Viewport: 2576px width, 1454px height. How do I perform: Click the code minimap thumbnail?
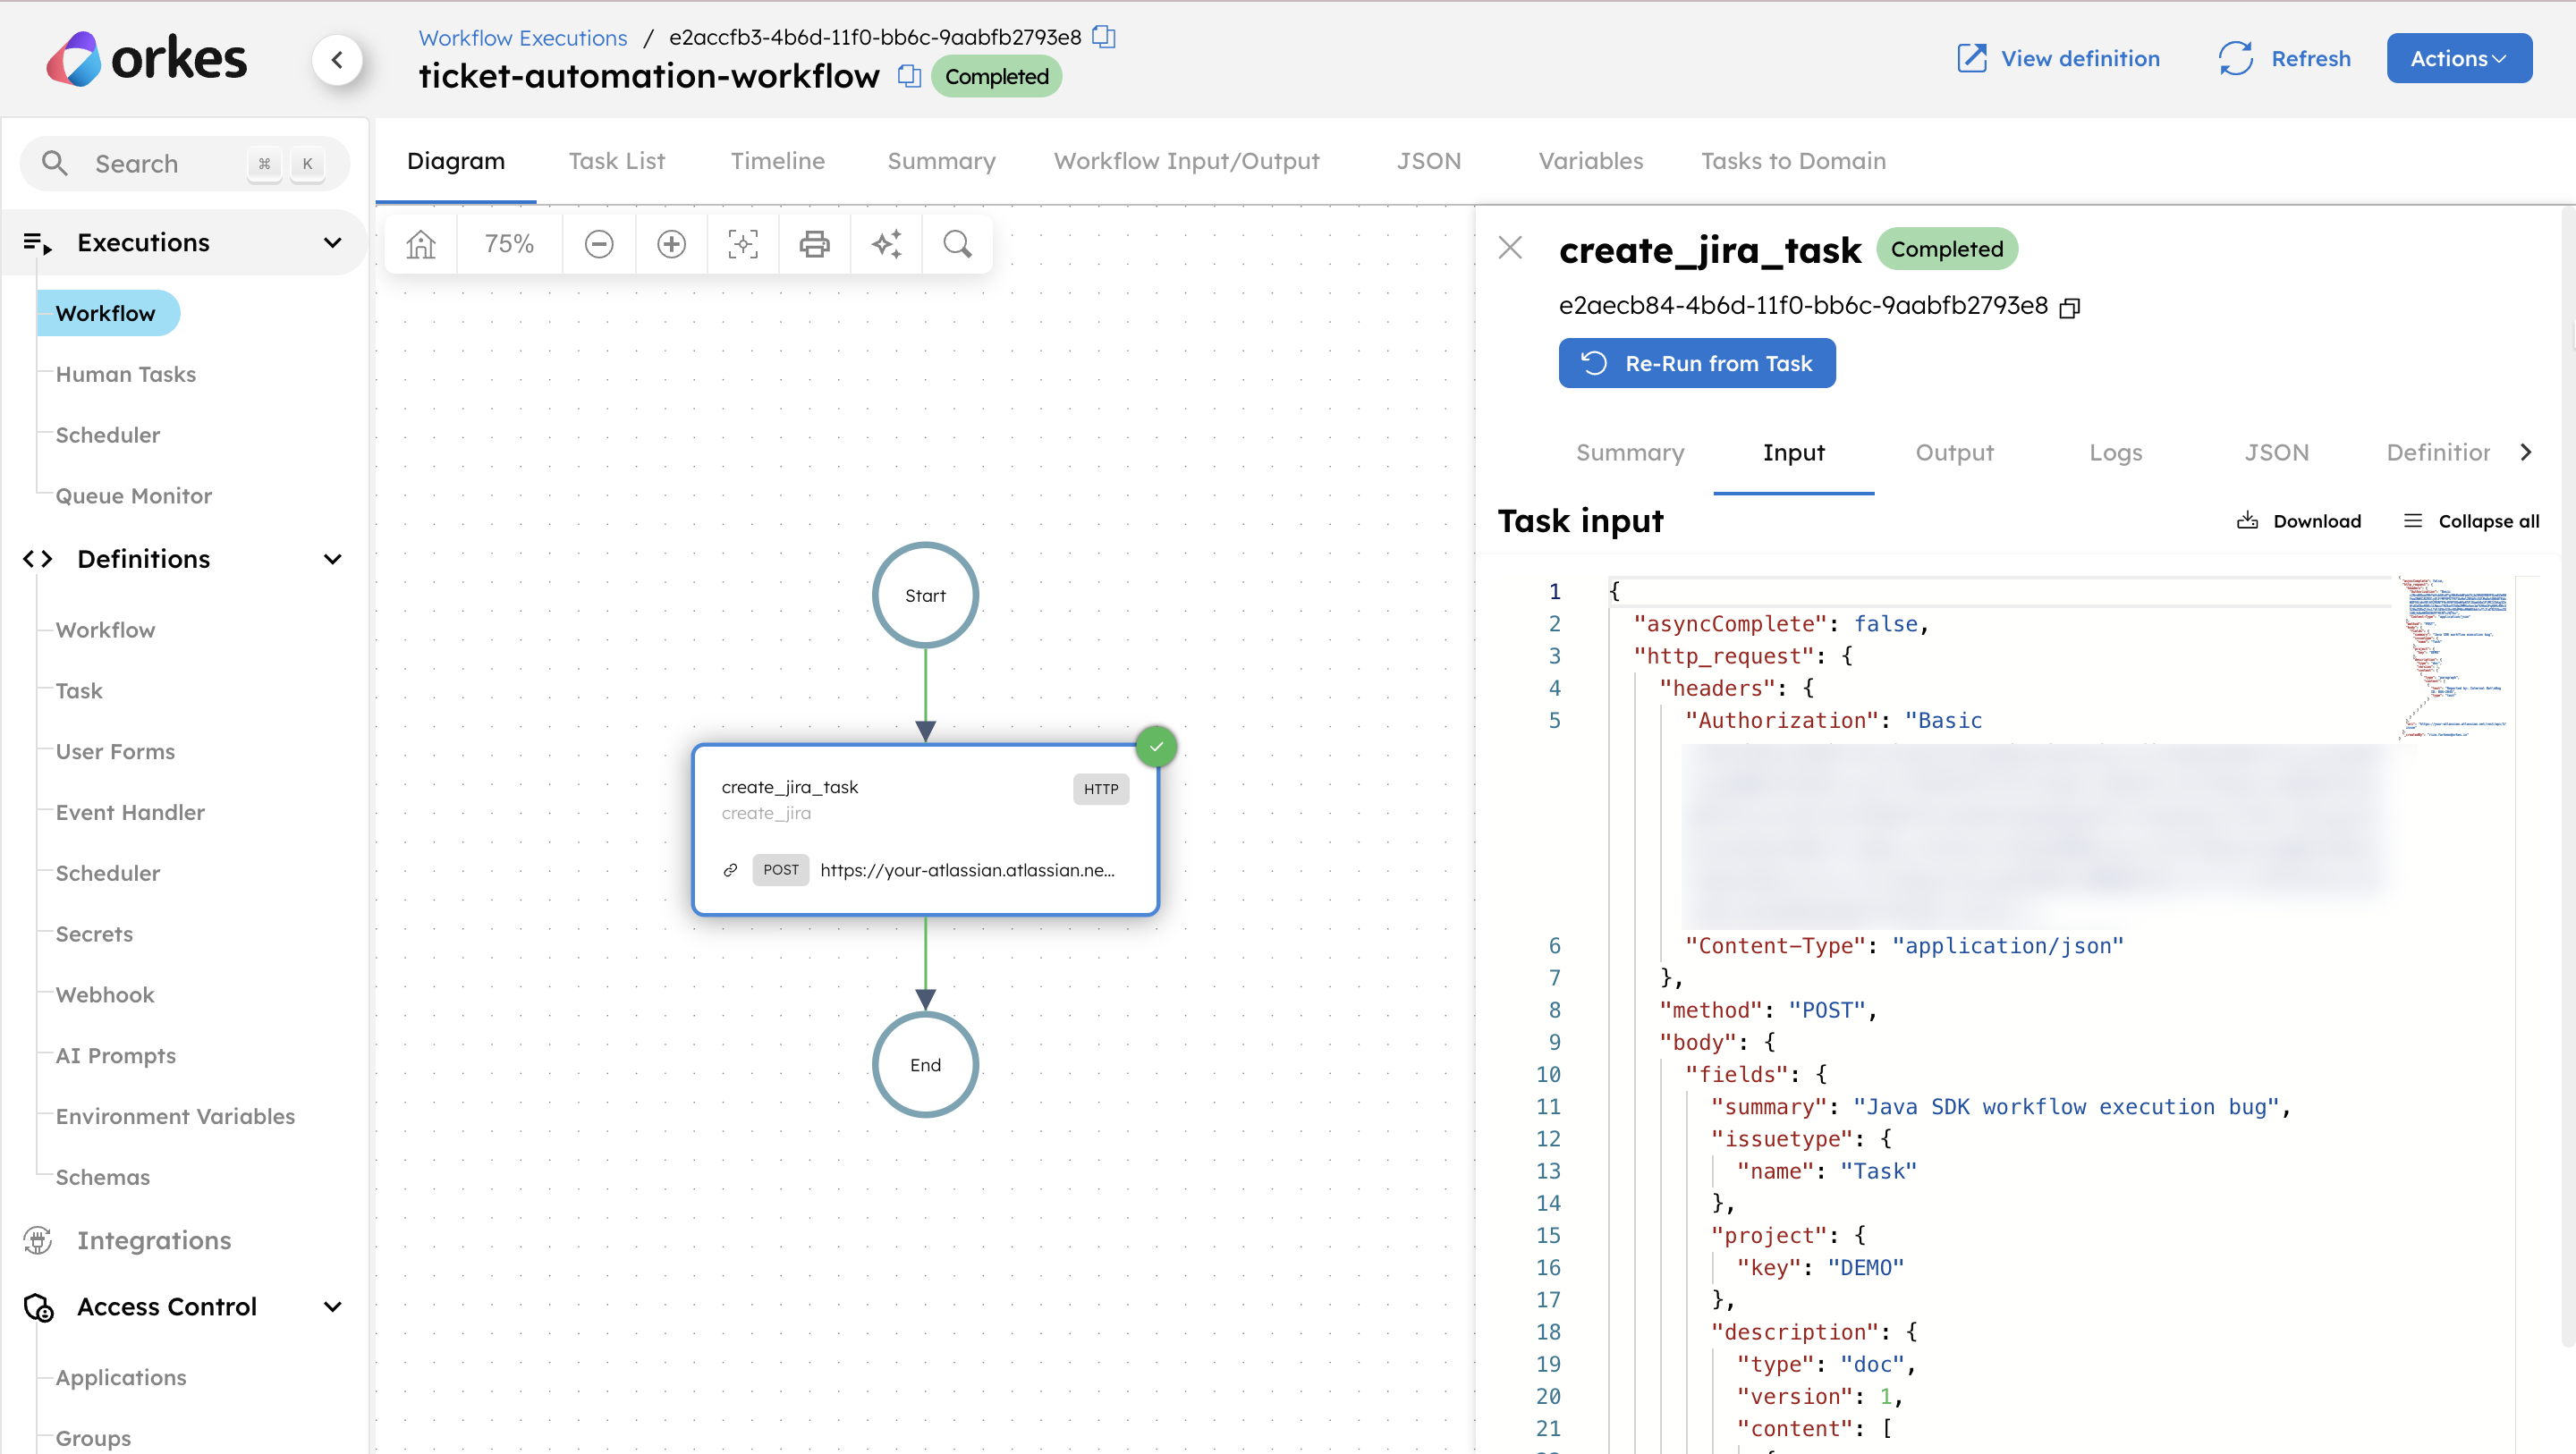click(2454, 657)
